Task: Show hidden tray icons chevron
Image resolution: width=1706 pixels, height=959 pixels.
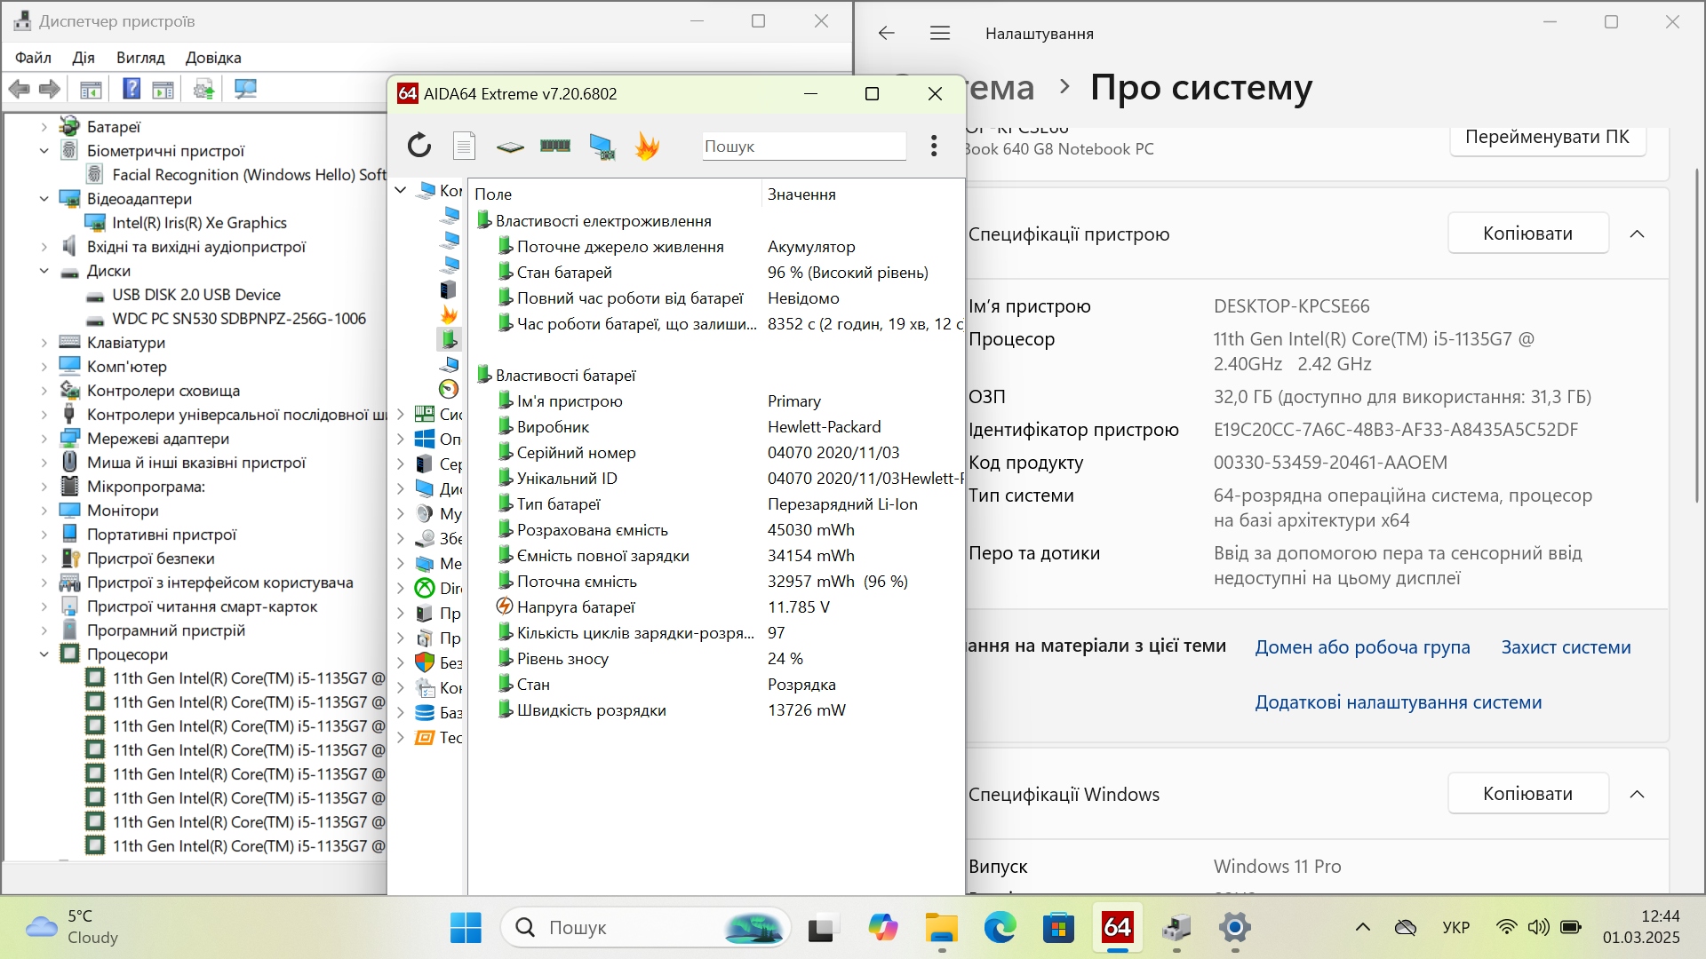Action: tap(1362, 928)
